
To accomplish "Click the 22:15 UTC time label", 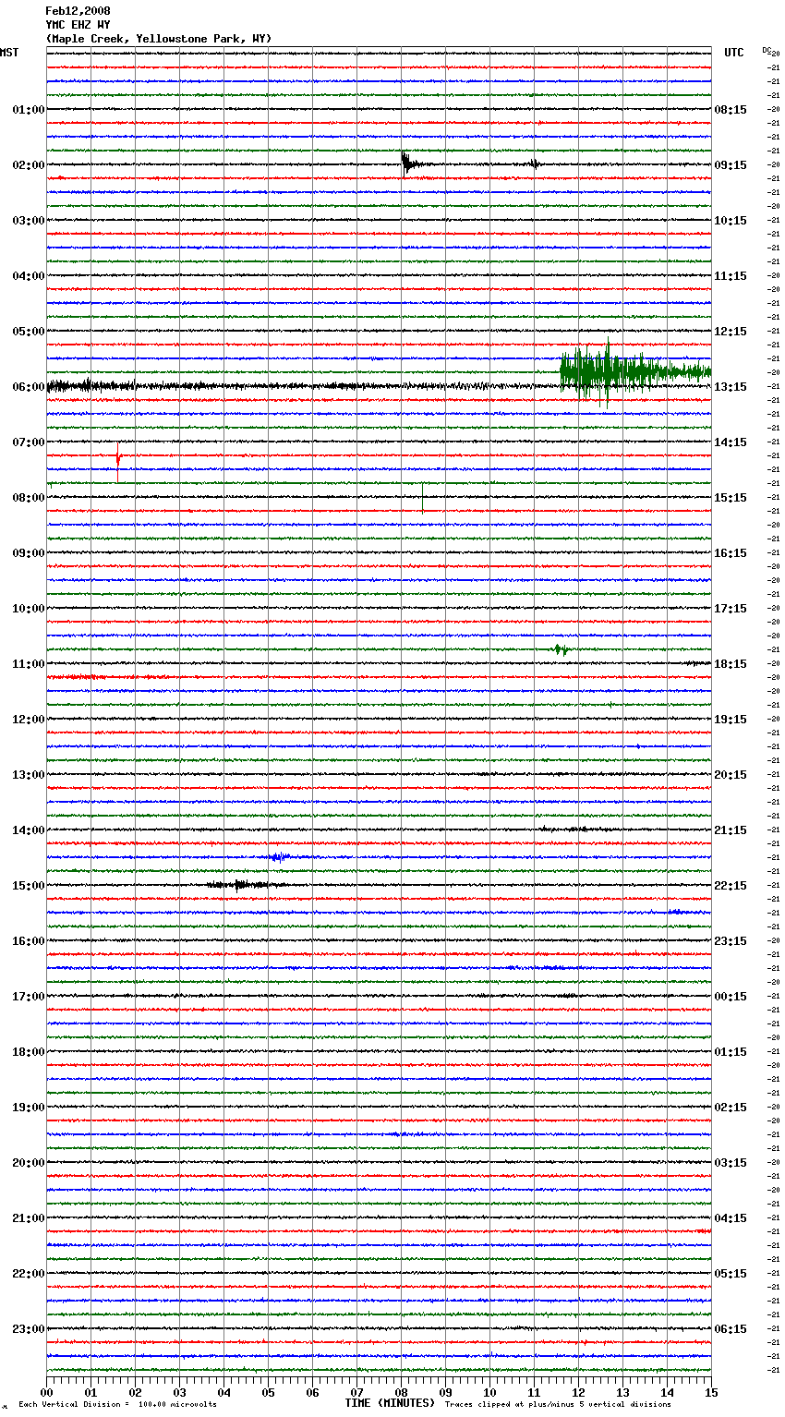I will pyautogui.click(x=731, y=886).
